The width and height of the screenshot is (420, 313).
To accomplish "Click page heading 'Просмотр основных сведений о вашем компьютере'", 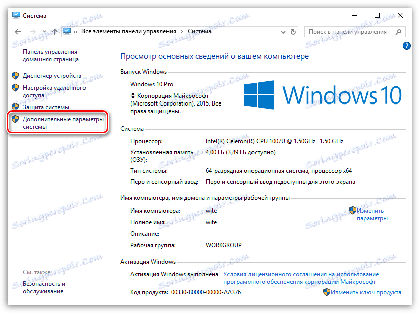I will click(215, 56).
